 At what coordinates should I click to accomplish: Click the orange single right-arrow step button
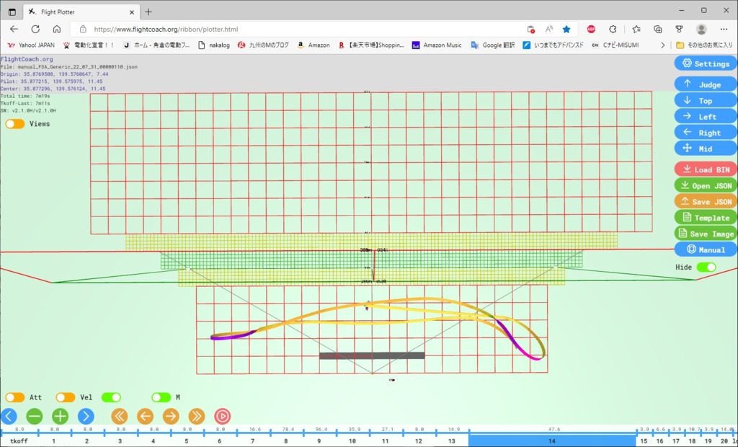point(171,417)
